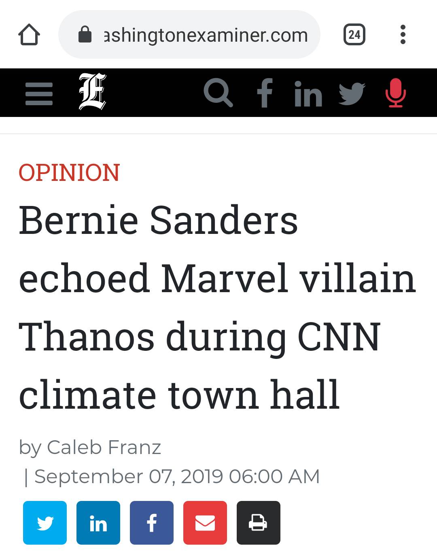
Task: Share the article on Twitter
Action: (x=45, y=522)
